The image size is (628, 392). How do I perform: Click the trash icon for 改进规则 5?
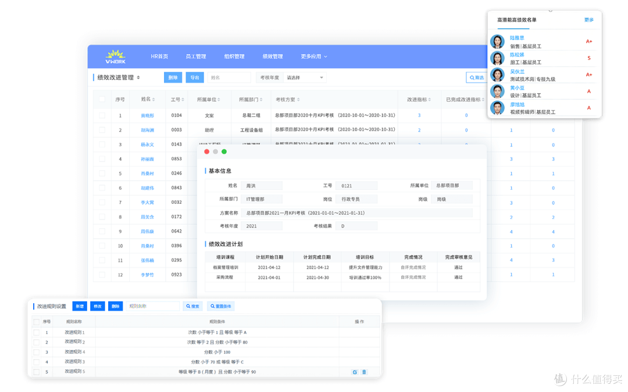pyautogui.click(x=364, y=372)
